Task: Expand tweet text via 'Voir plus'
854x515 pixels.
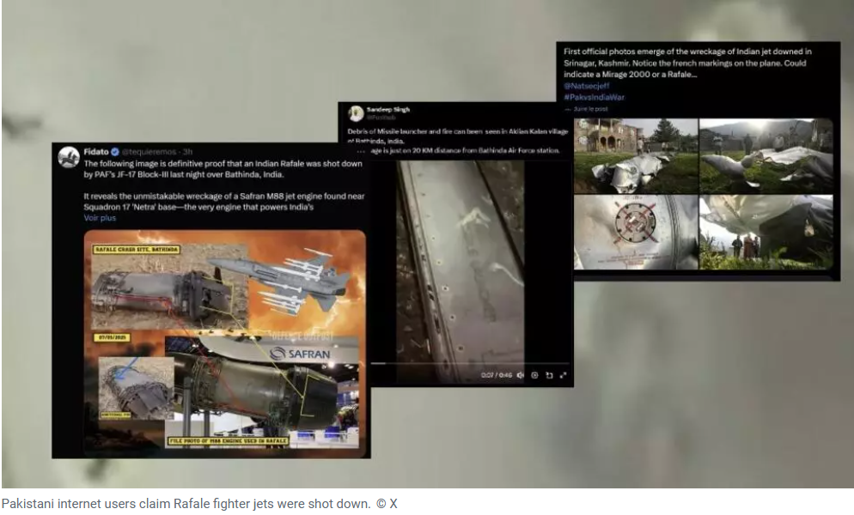Action: [x=100, y=218]
